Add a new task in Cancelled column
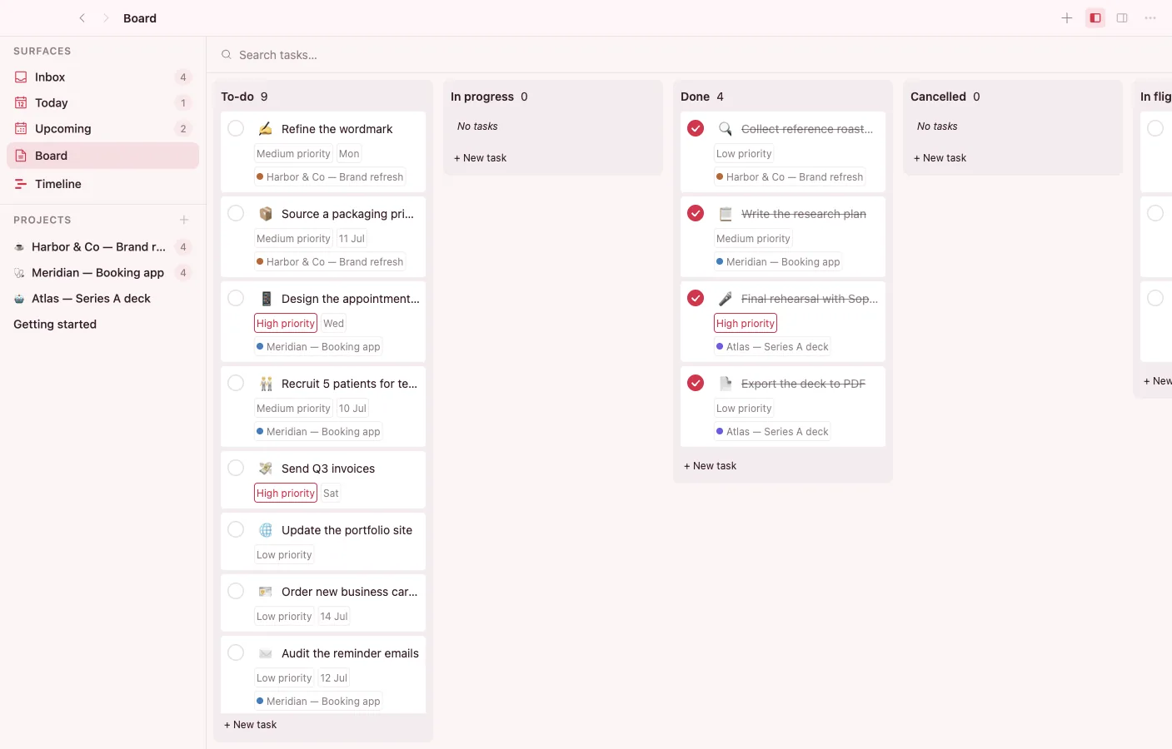The width and height of the screenshot is (1172, 749). pyautogui.click(x=940, y=158)
